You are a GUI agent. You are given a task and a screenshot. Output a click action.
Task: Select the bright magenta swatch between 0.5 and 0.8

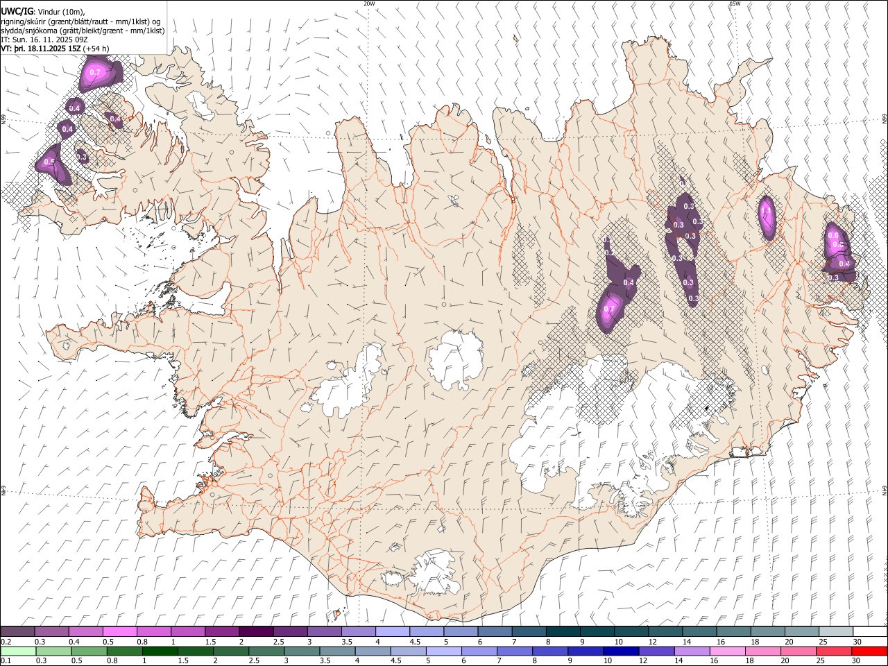tap(120, 632)
